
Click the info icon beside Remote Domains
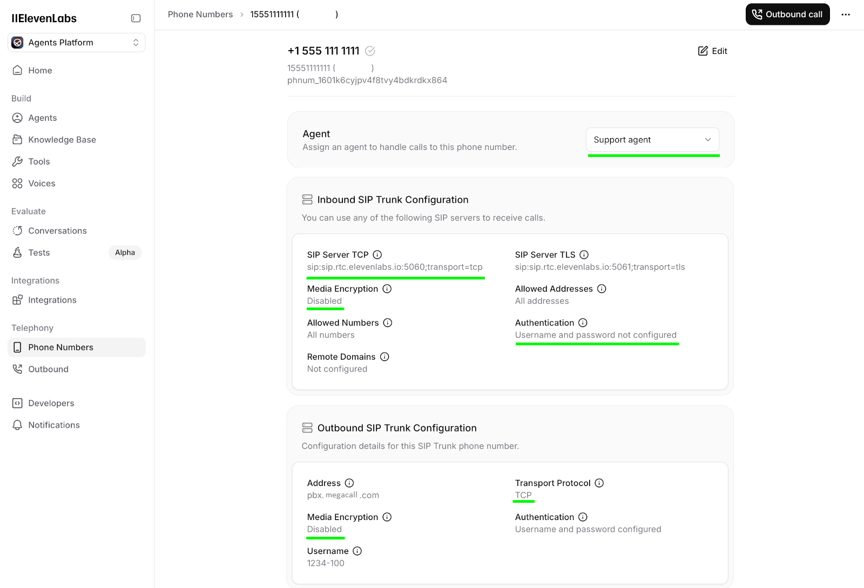coord(384,357)
